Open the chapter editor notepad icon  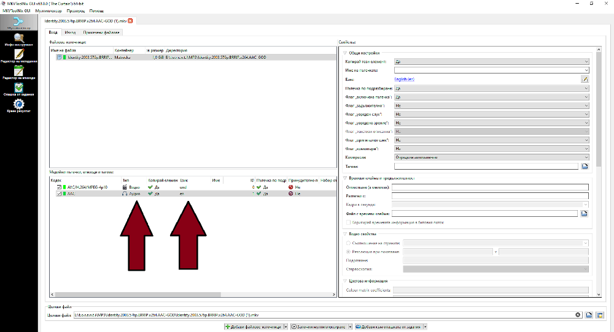coord(18,70)
